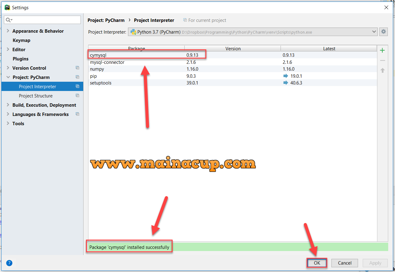The height and width of the screenshot is (272, 395).
Task: Select Project Interpreter tree item
Action: [x=42, y=86]
